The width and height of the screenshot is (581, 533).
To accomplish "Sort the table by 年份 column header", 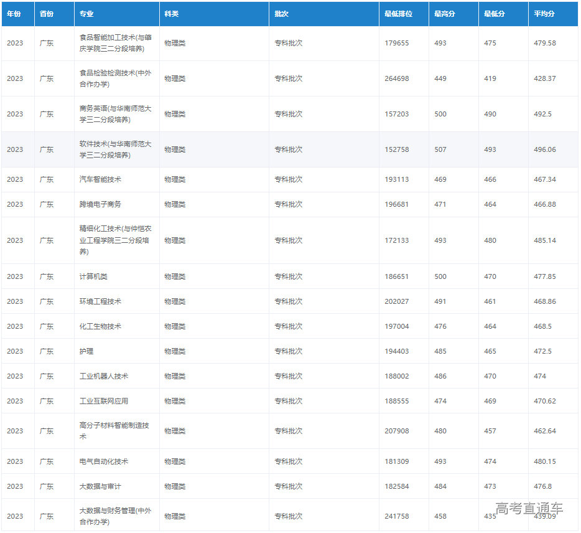I will [x=14, y=14].
